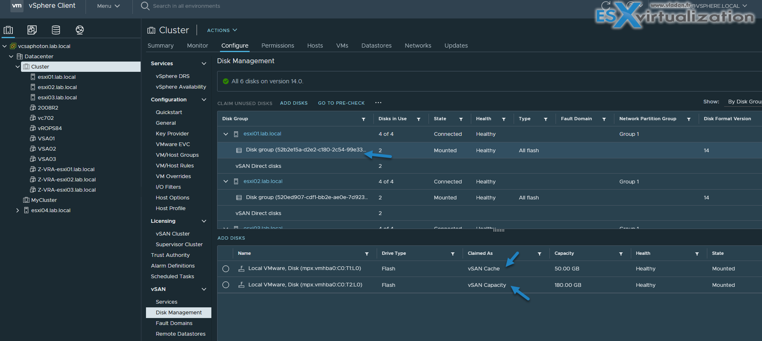This screenshot has width=762, height=341.
Task: Click the vm logo in the header
Action: click(x=17, y=6)
